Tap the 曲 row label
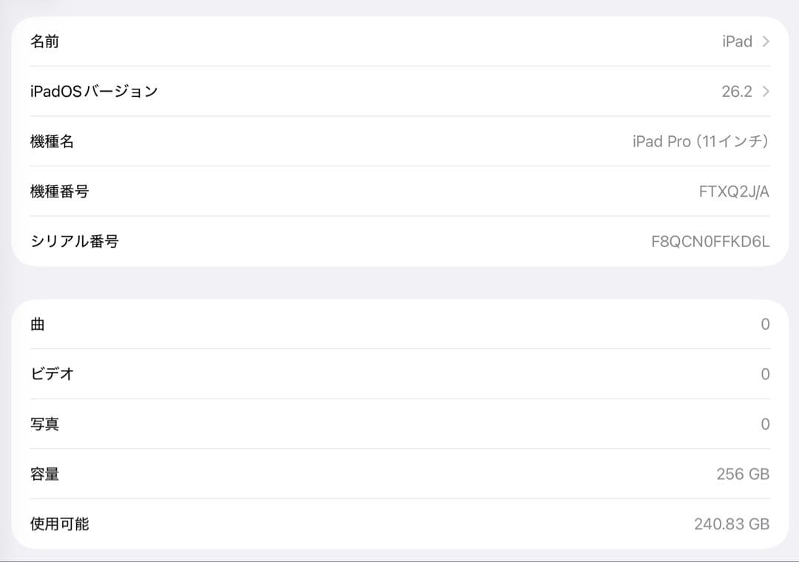This screenshot has width=799, height=562. click(38, 324)
